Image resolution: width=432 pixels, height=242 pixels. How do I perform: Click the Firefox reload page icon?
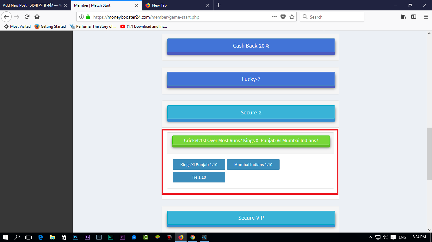(27, 17)
